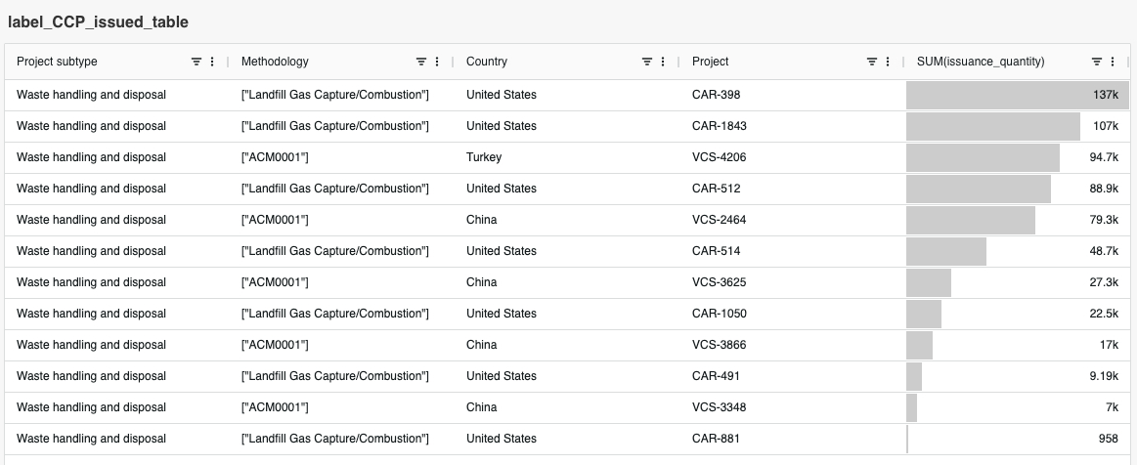
Task: Select the 94.7k issuance quantity bar
Action: (983, 157)
